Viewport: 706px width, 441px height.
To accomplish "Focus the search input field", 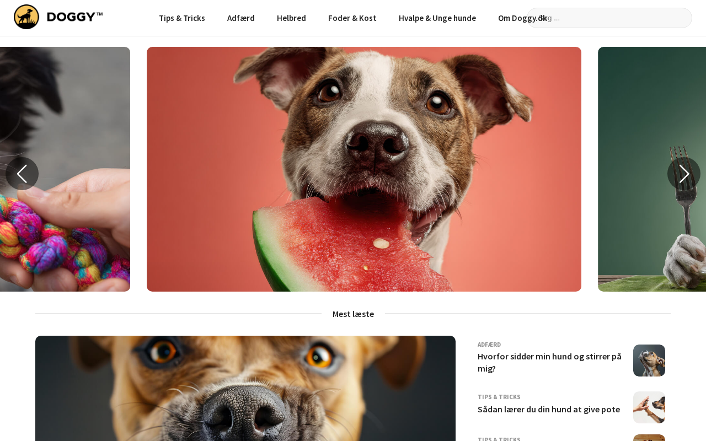I will 609,18.
